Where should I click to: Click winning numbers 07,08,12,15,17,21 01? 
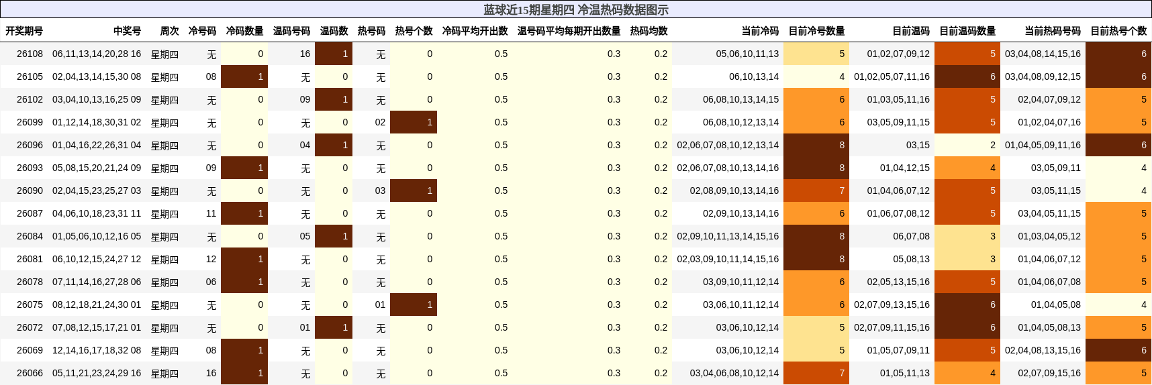coord(97,327)
